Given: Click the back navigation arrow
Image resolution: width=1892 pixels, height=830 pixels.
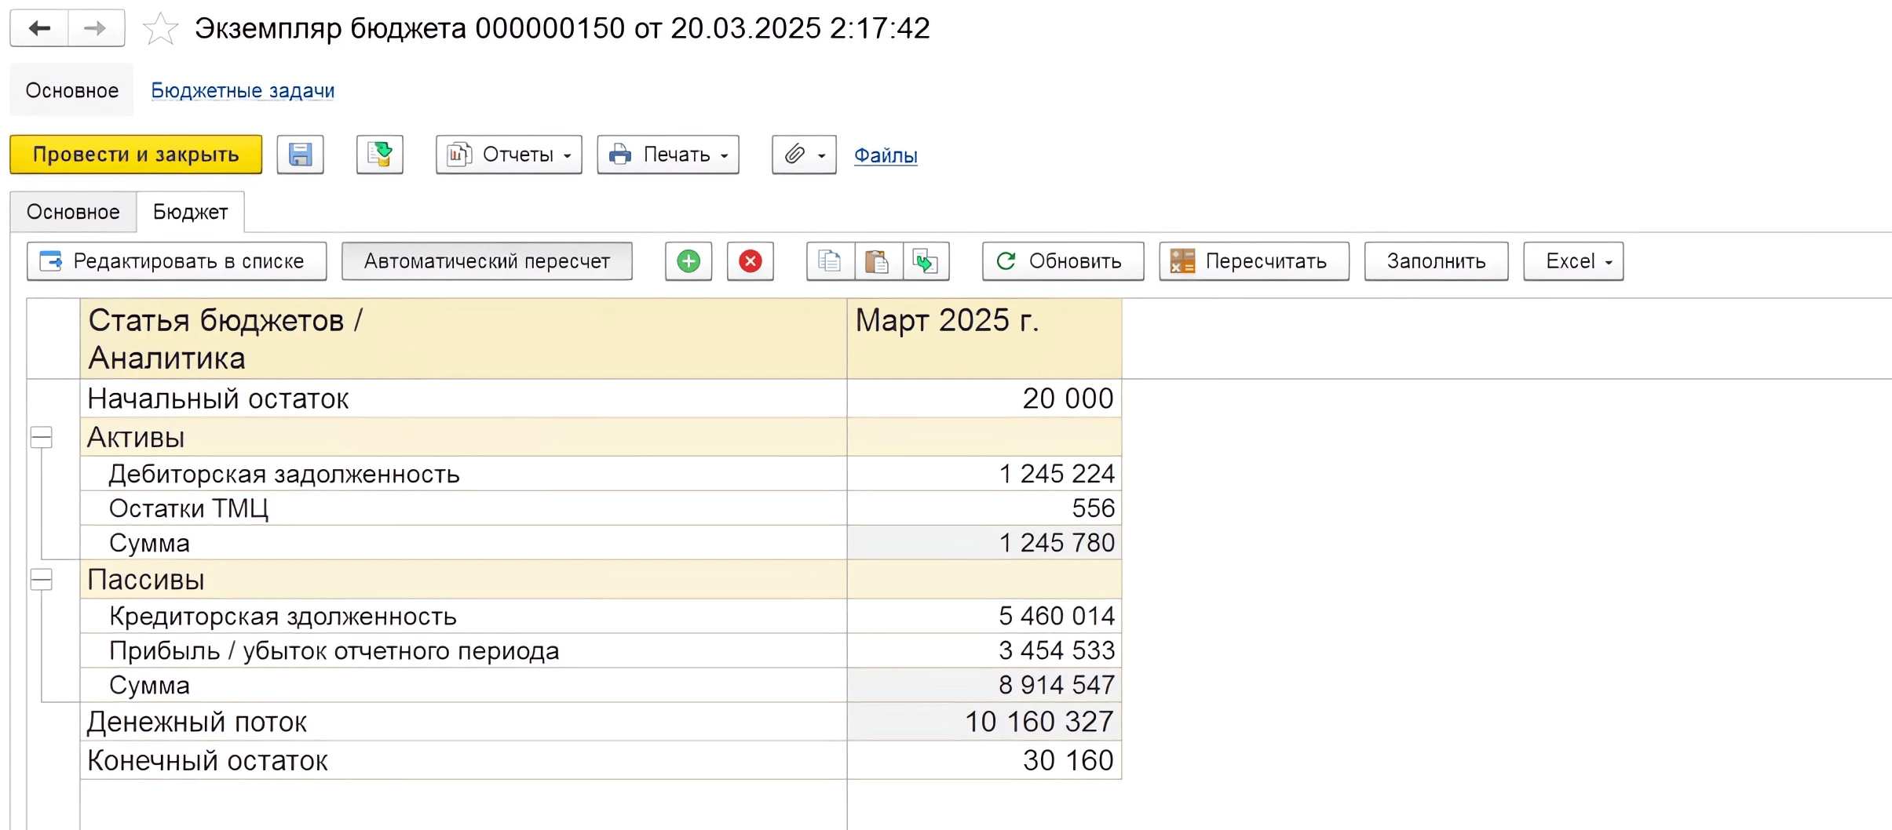Looking at the screenshot, I should click(x=39, y=29).
